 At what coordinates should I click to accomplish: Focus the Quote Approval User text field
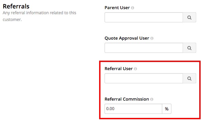144,48
